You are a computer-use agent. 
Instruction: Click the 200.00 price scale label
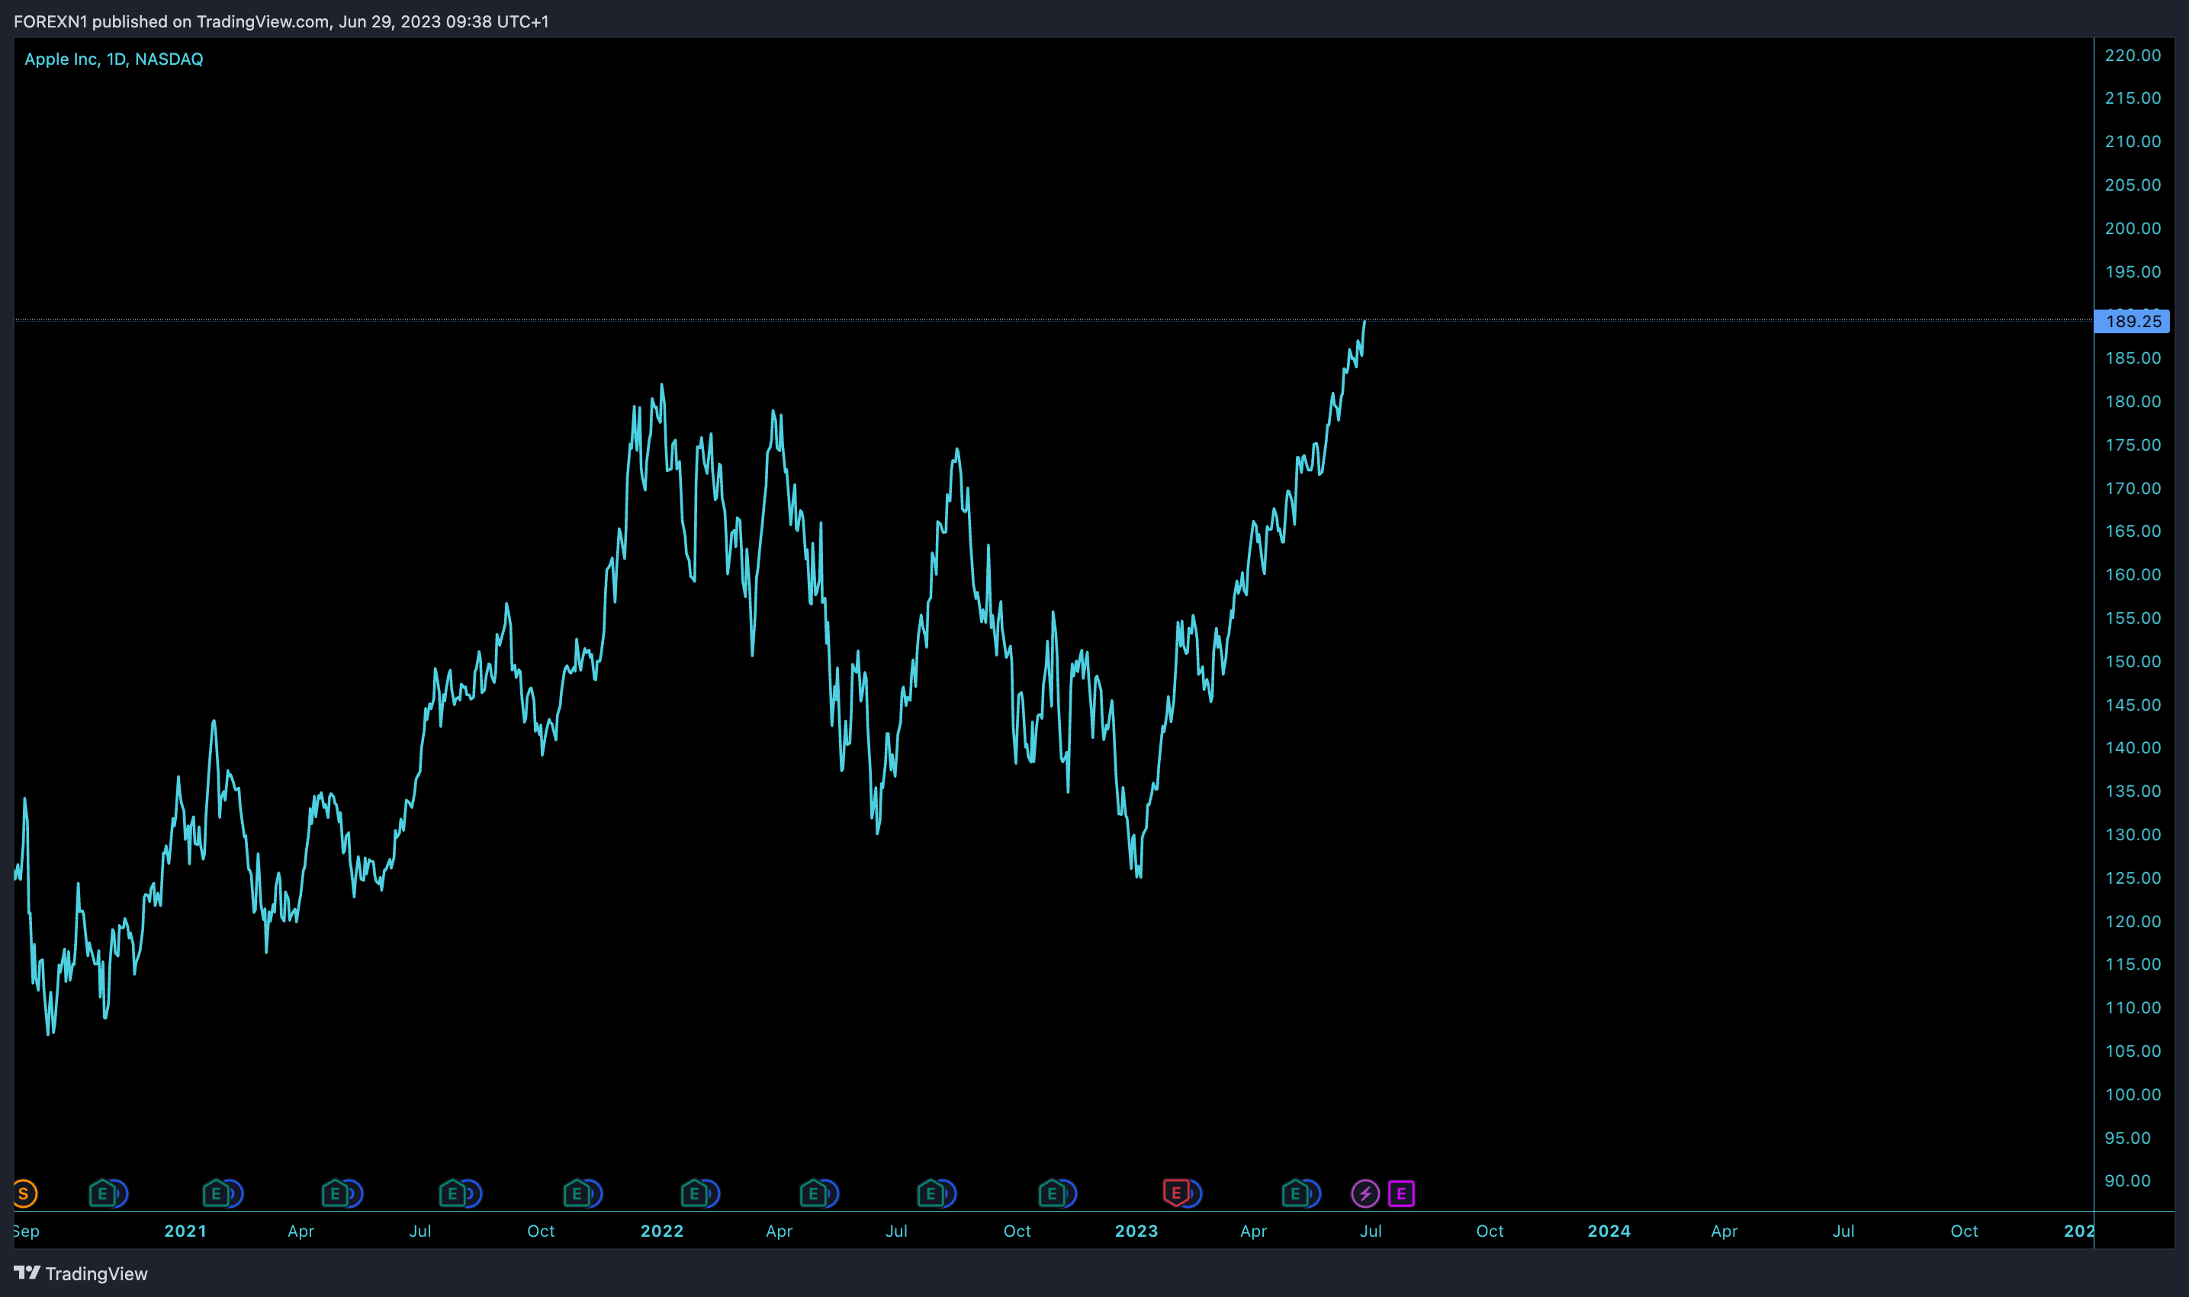[x=2133, y=228]
